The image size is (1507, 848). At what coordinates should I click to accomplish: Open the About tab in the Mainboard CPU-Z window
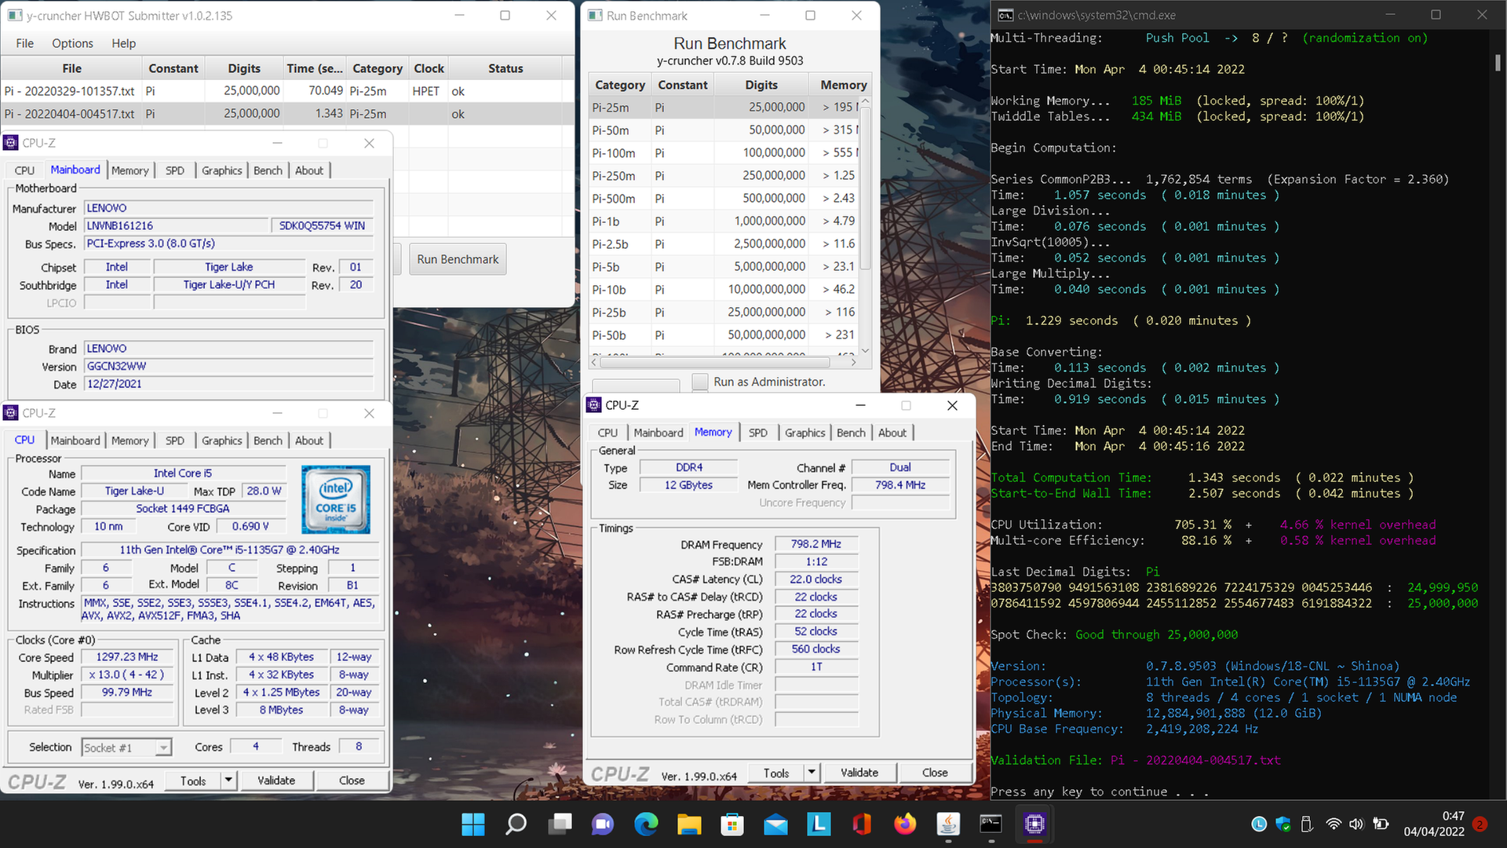[308, 170]
